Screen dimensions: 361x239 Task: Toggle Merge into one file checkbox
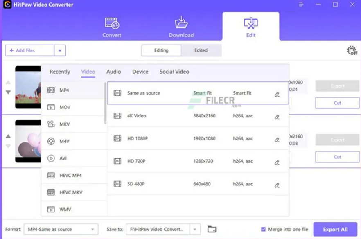point(263,230)
